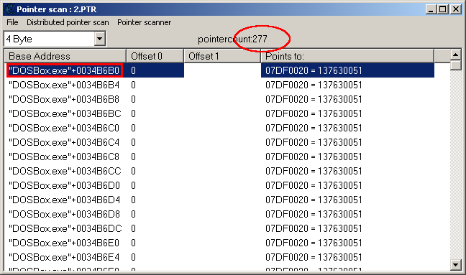Image resolution: width=466 pixels, height=275 pixels.
Task: Close the Pointer scan window
Action: coord(455,9)
